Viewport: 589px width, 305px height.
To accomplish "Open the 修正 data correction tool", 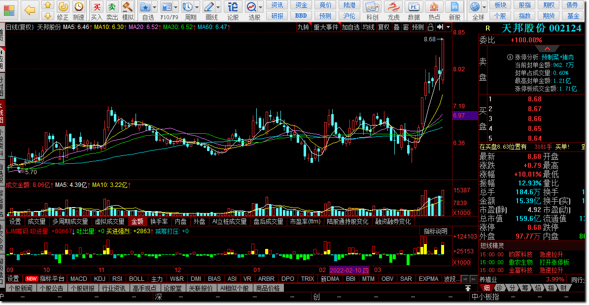I will [63, 10].
